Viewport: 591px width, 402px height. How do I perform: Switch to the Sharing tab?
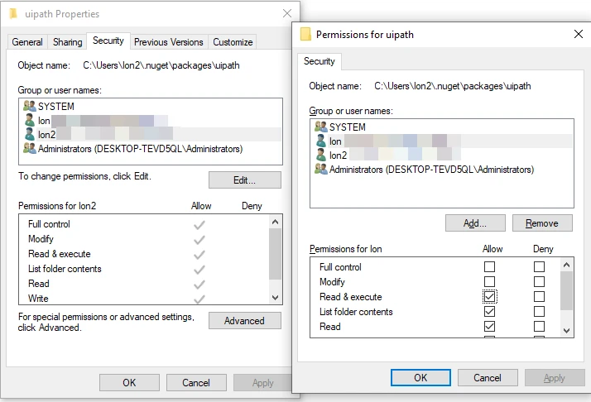(68, 42)
